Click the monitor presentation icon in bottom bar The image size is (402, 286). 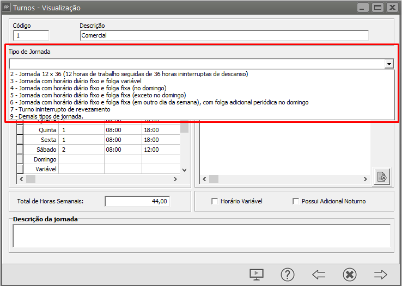point(257,274)
